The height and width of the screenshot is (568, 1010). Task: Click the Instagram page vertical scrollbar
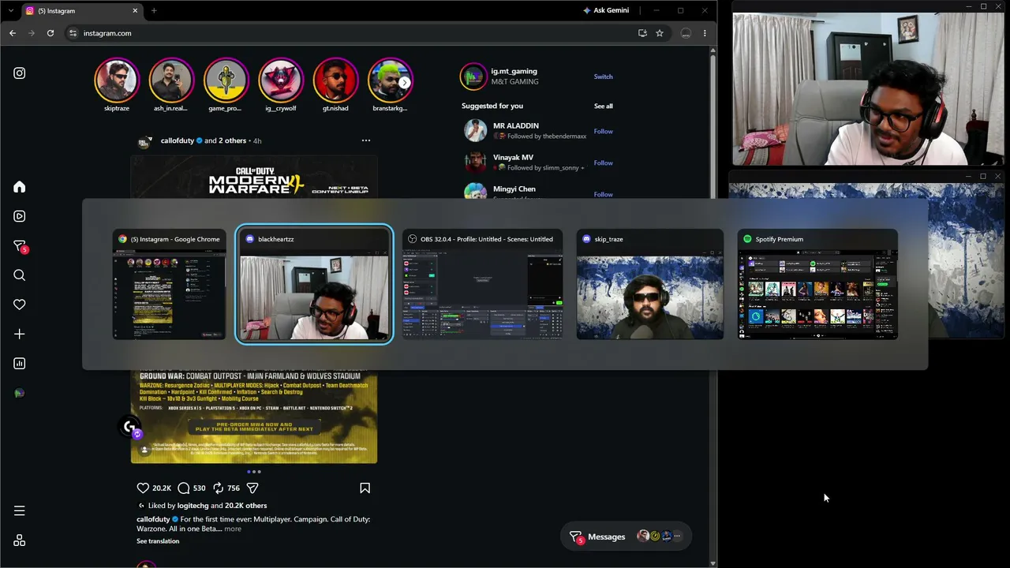(713, 305)
